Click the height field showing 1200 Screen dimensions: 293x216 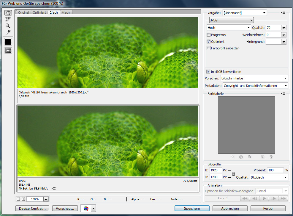click(x=216, y=177)
